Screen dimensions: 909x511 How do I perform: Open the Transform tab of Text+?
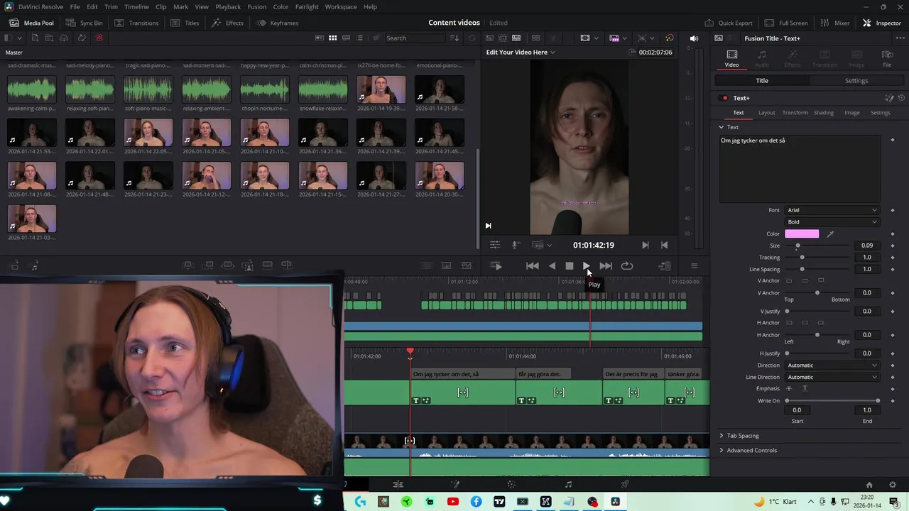pos(795,113)
